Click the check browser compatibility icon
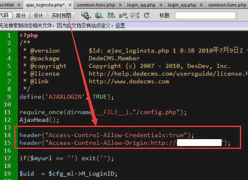The width and height of the screenshot is (248, 180). click(x=135, y=15)
